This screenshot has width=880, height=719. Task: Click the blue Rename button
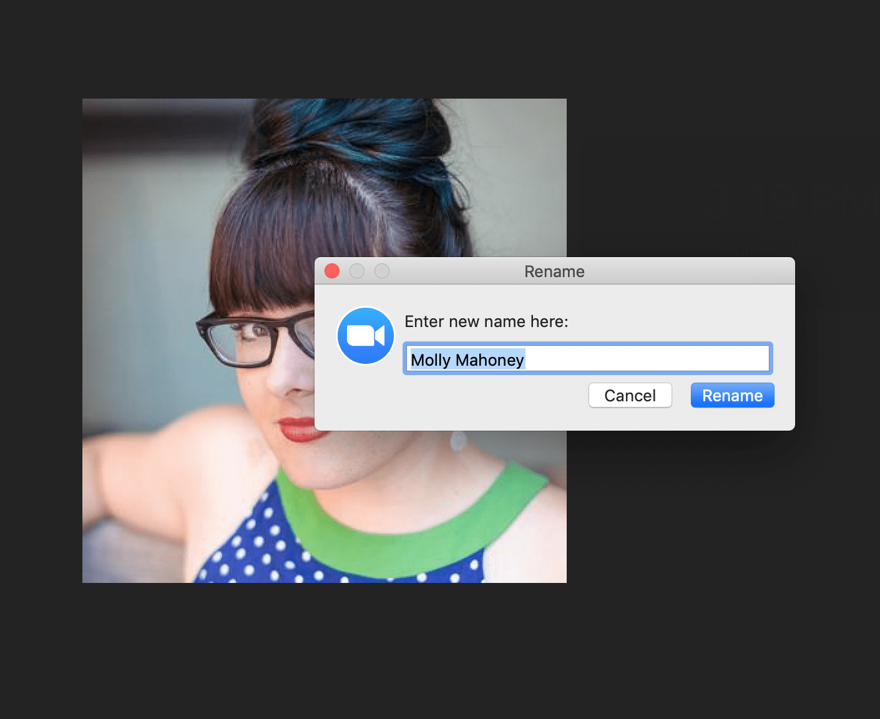732,395
